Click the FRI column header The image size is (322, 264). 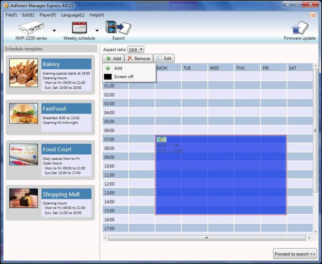(x=274, y=68)
